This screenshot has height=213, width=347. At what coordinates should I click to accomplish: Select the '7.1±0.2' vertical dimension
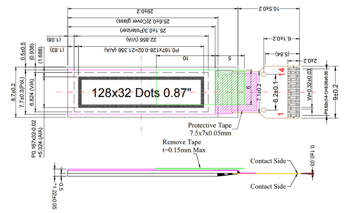coord(259,92)
